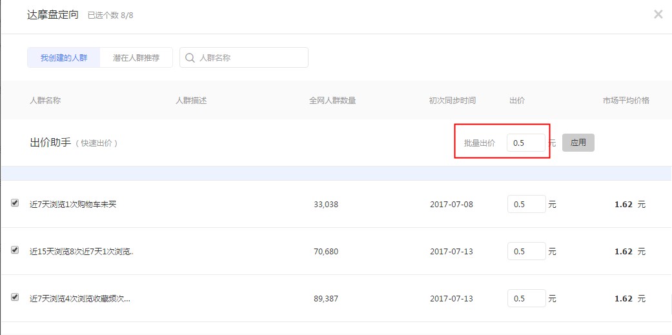
Task: Click the 出价助手 heading
Action: 50,143
